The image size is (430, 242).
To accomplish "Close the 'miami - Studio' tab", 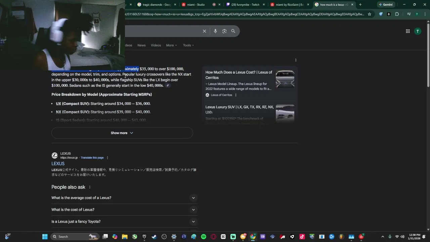I will (x=219, y=5).
